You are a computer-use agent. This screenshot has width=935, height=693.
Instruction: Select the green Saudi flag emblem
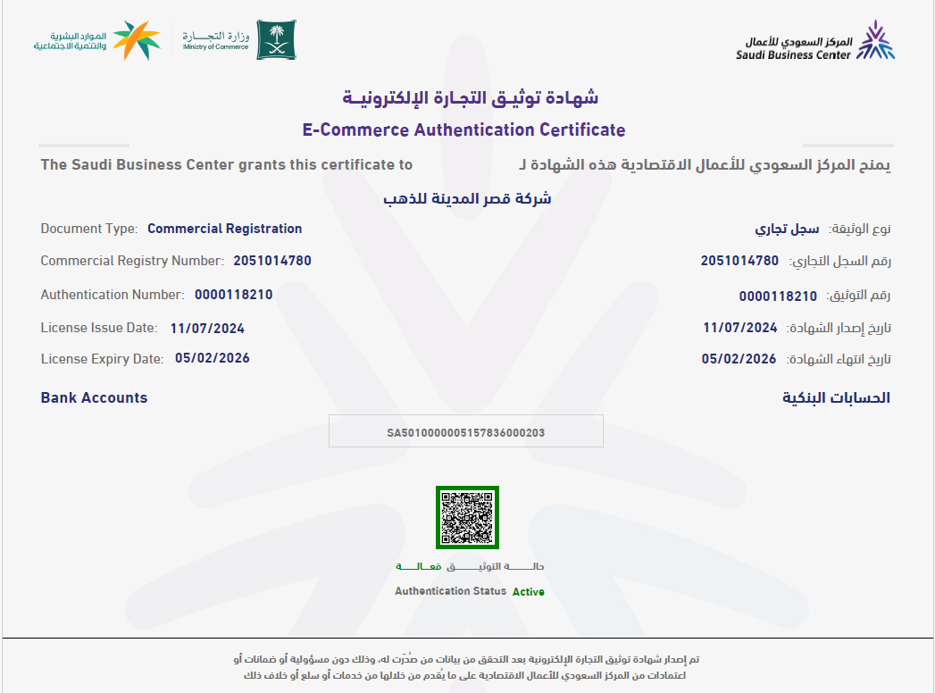pyautogui.click(x=277, y=39)
